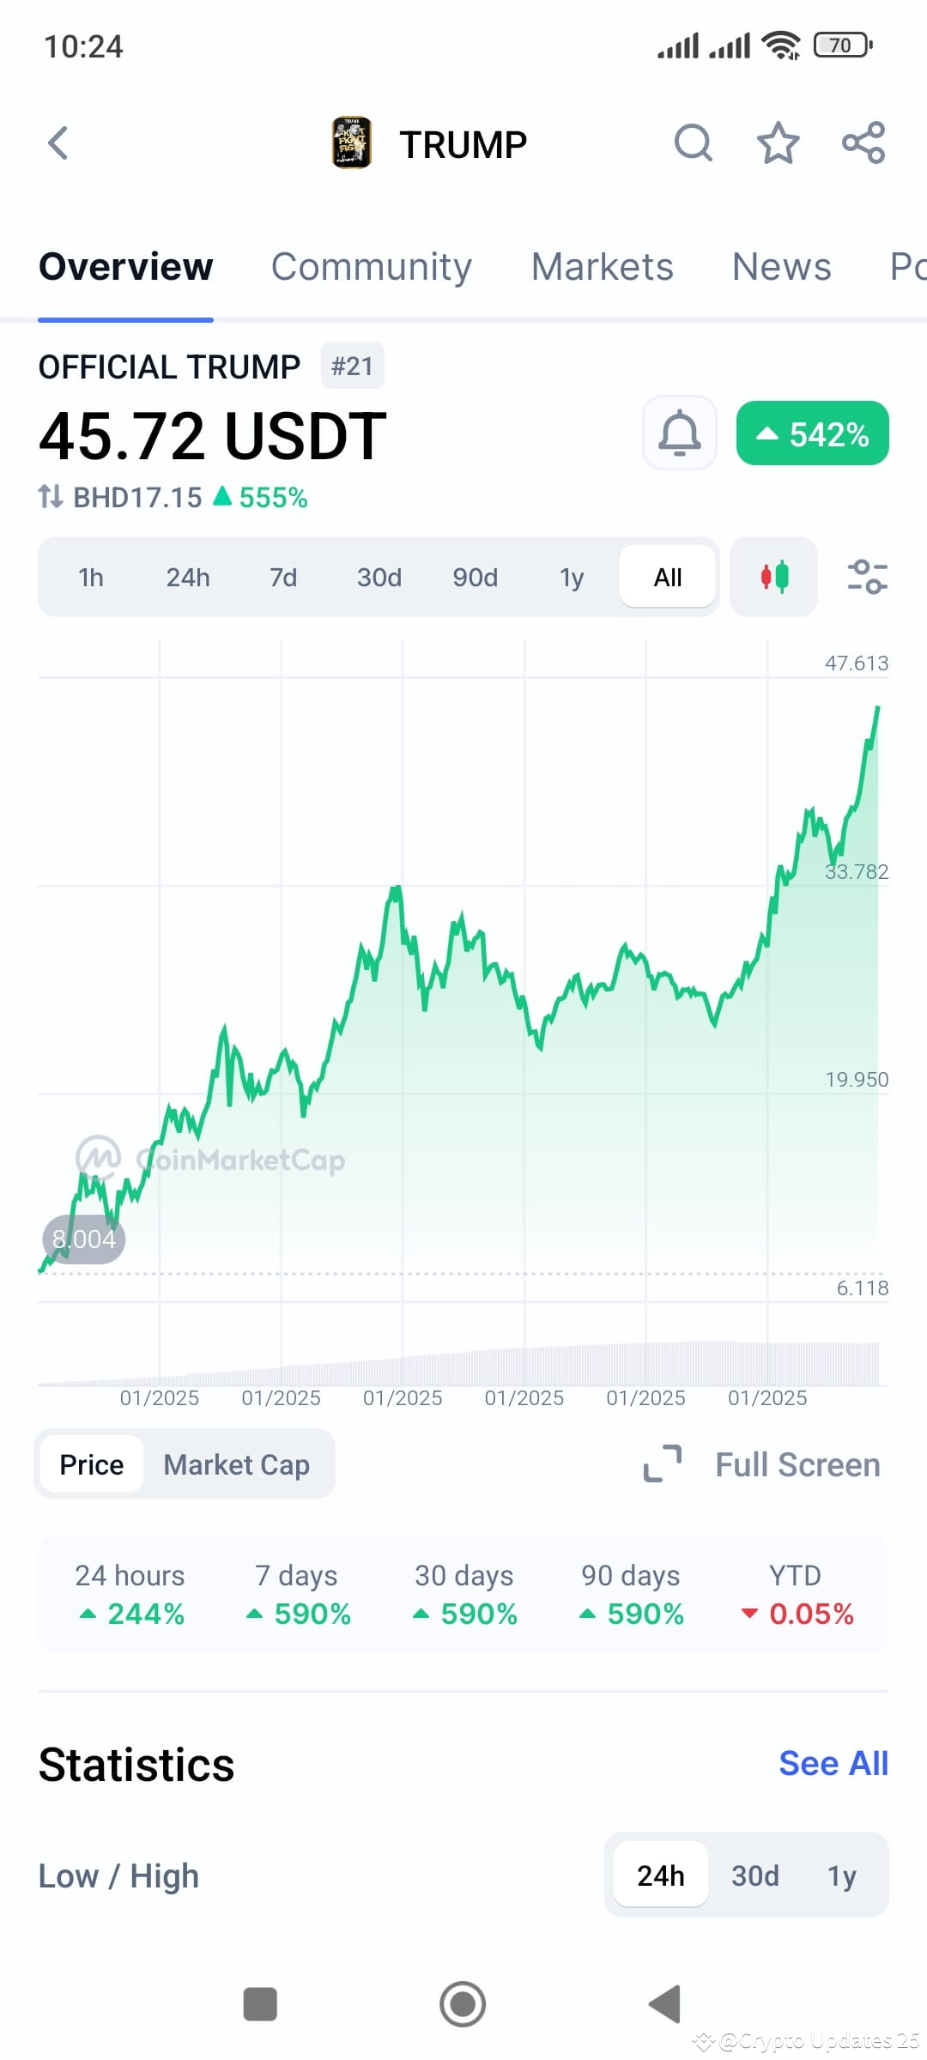The image size is (927, 2060).
Task: Select the 7d chart range
Action: tap(283, 578)
